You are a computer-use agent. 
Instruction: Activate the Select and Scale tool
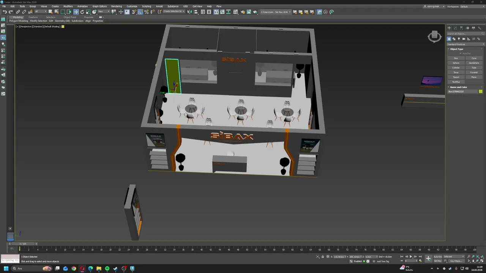(88, 12)
